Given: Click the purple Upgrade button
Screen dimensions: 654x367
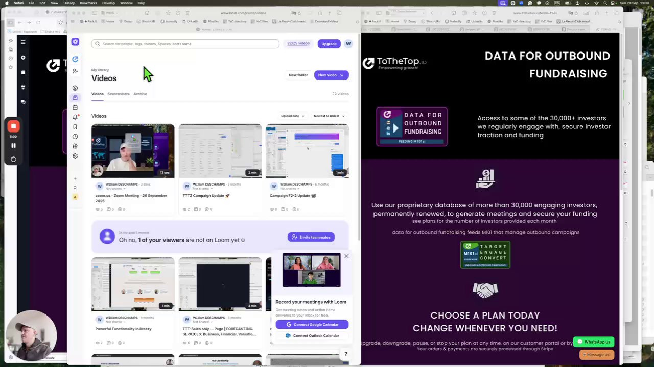Looking at the screenshot, I should [x=329, y=44].
